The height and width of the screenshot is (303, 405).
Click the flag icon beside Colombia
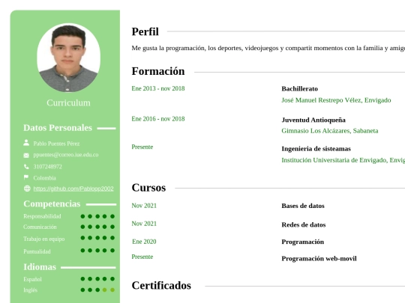[x=26, y=177]
